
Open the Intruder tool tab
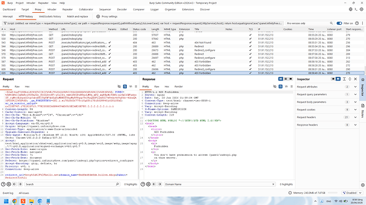pos(52,10)
